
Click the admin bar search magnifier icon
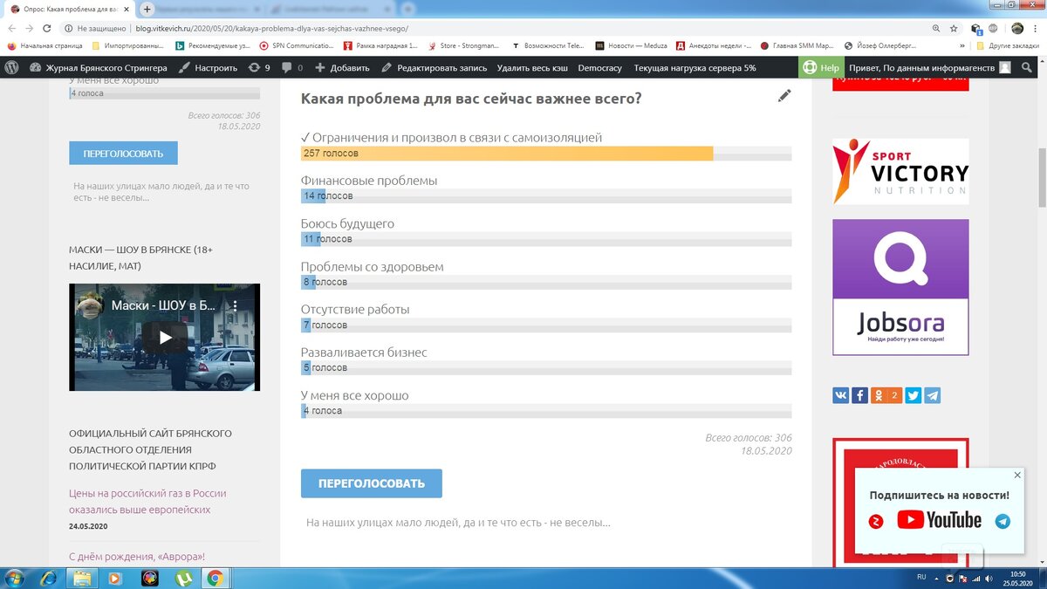pos(1029,67)
